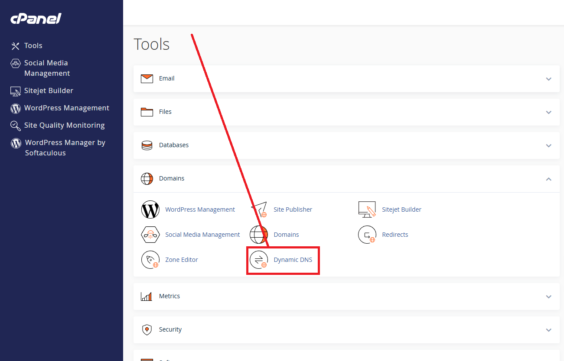Open Social Media Management link in Domains
Screen dimensions: 564x361
point(202,235)
